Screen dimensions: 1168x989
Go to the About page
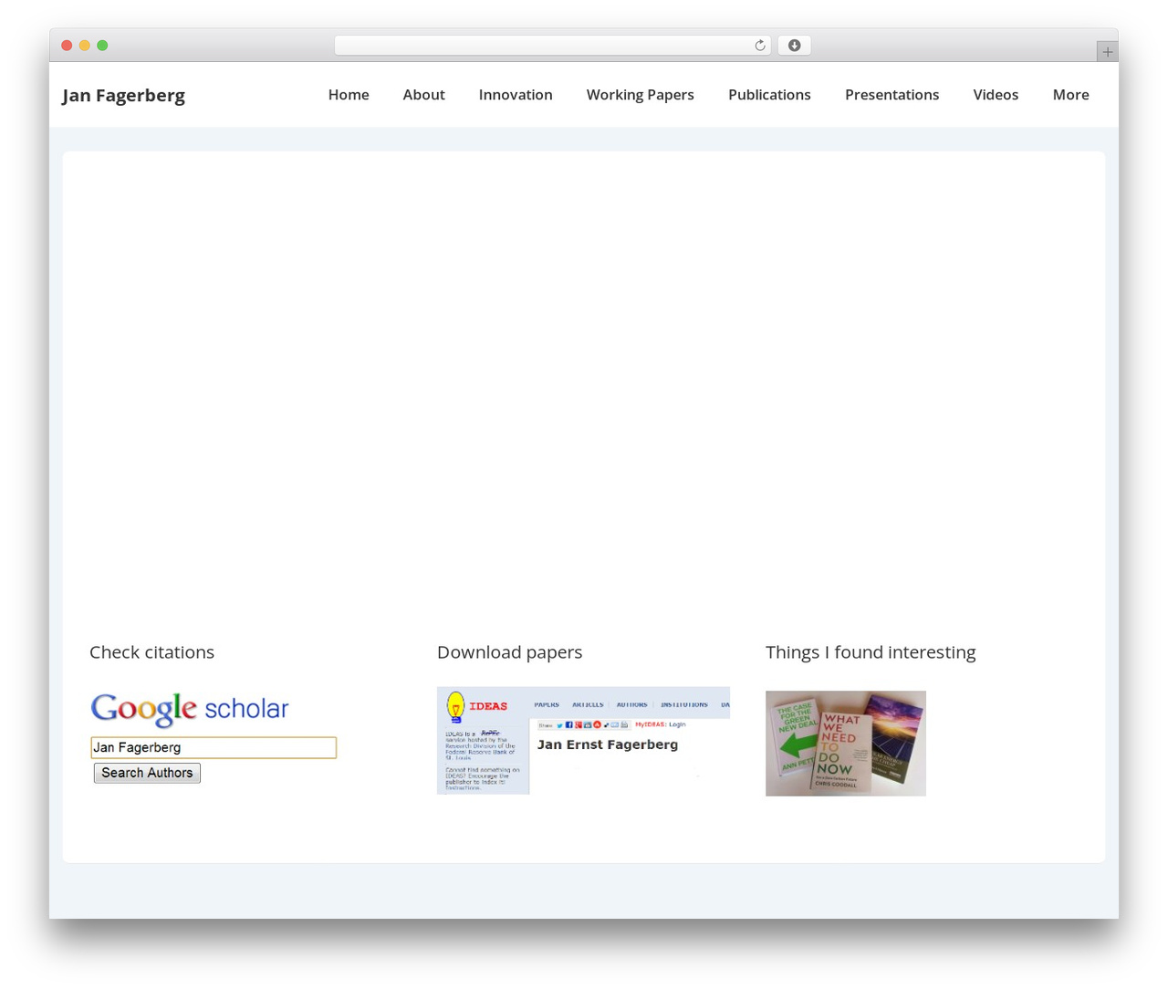(x=424, y=95)
